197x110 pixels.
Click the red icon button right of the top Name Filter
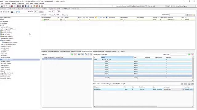tap(191, 15)
